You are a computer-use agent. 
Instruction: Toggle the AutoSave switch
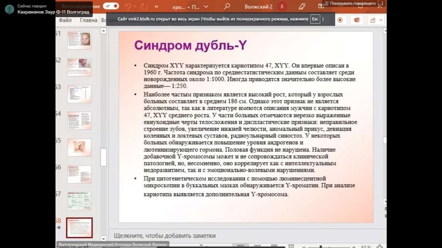(x=111, y=6)
